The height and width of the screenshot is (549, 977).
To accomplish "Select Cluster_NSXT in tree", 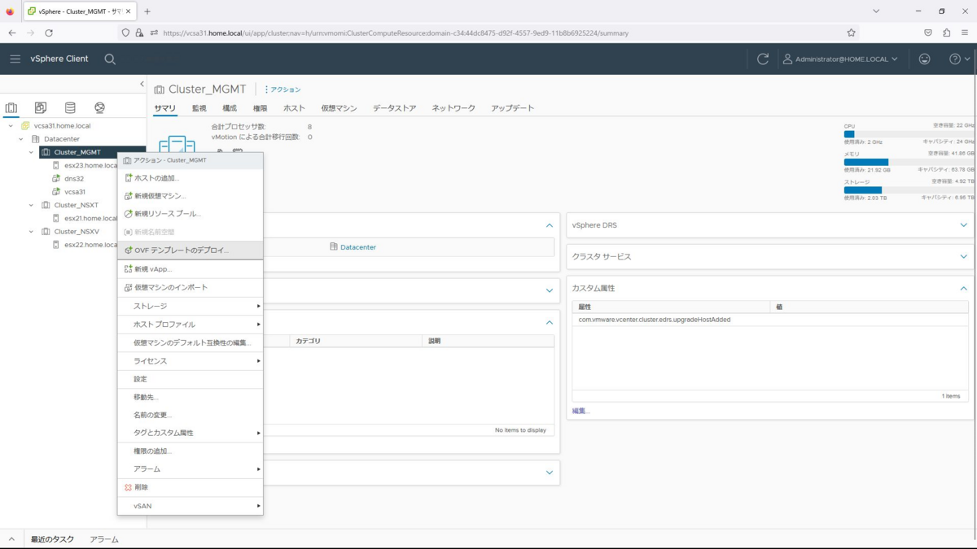I will pos(77,205).
